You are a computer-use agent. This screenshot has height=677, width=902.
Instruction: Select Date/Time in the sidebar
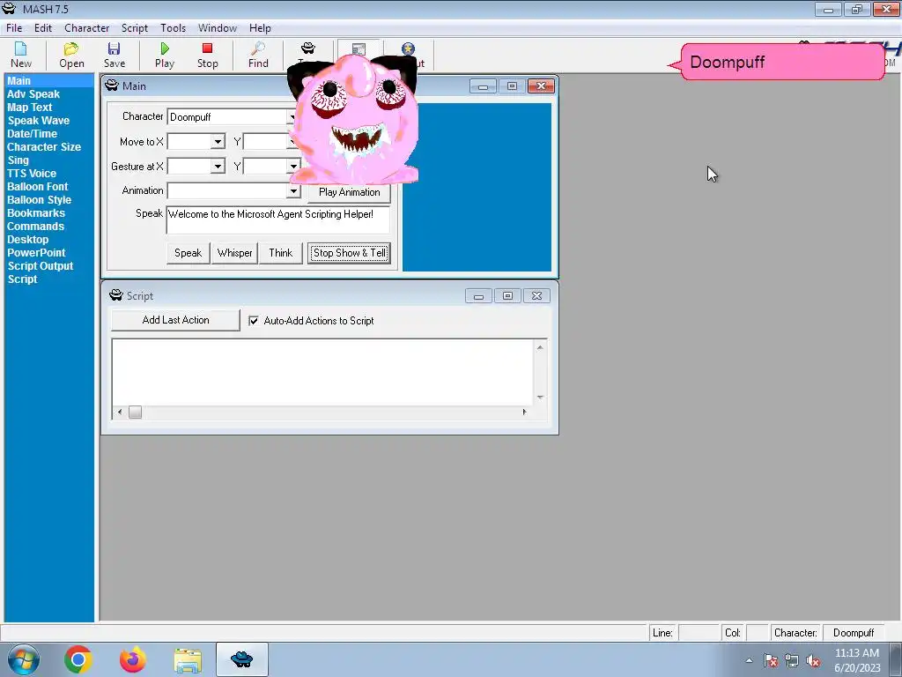[33, 134]
